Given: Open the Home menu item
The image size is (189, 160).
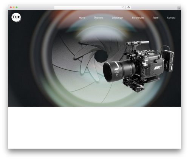Looking at the screenshot, I should (x=82, y=18).
